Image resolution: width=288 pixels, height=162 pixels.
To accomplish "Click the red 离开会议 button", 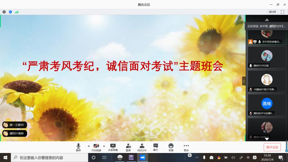I will (272, 147).
